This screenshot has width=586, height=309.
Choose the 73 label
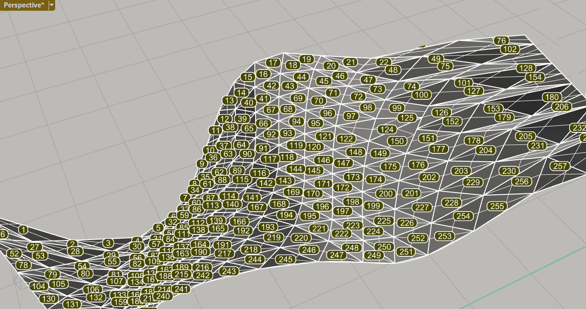point(378,89)
